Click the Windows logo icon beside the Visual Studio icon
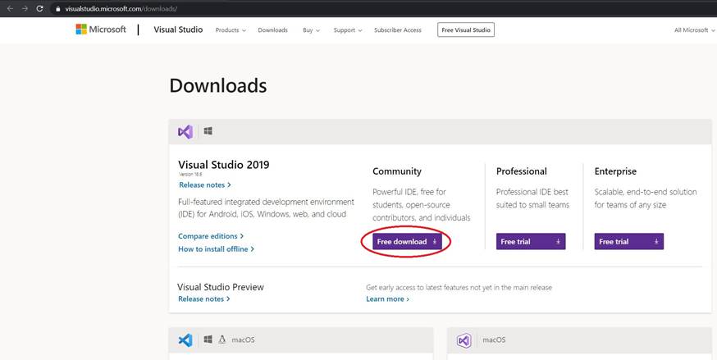Viewport: 717px width, 360px height. point(208,131)
